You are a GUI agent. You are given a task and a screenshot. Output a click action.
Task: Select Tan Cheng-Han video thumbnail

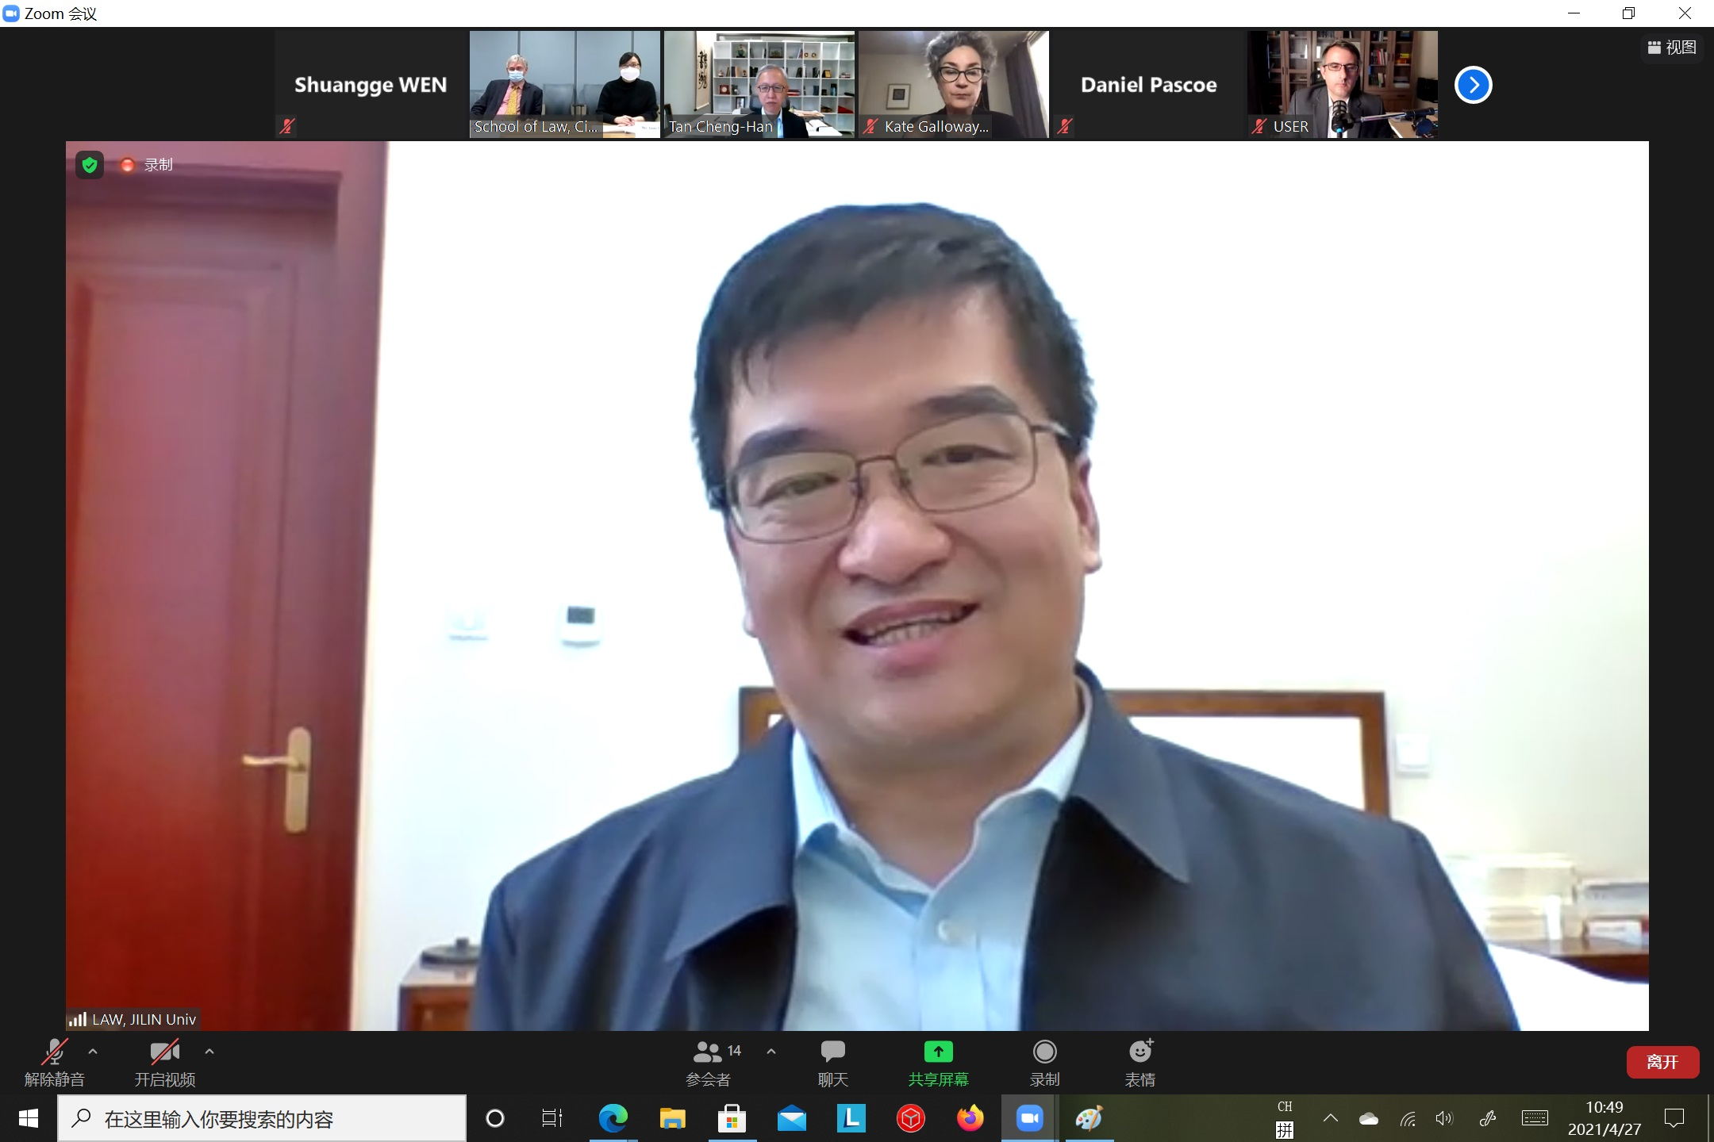point(759,85)
